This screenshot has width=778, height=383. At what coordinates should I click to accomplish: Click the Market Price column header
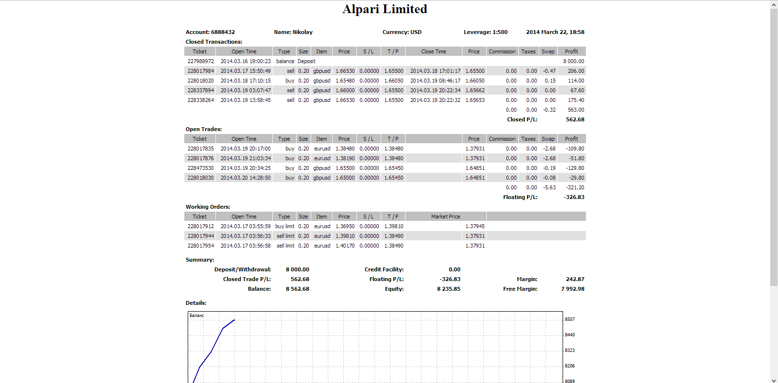click(446, 216)
